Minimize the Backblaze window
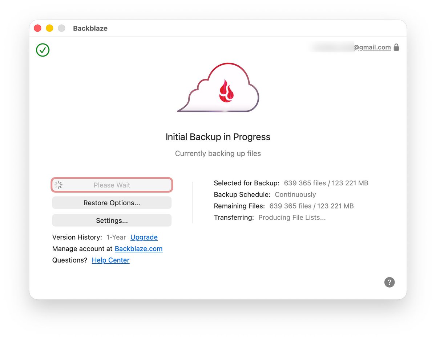The width and height of the screenshot is (436, 338). point(49,28)
